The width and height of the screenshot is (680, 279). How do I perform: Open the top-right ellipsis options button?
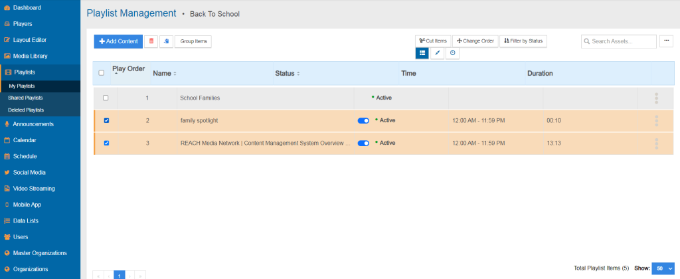coord(667,41)
